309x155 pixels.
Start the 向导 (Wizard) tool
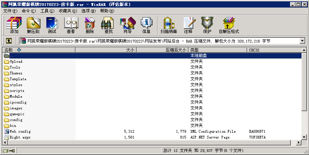pyautogui.click(x=127, y=25)
